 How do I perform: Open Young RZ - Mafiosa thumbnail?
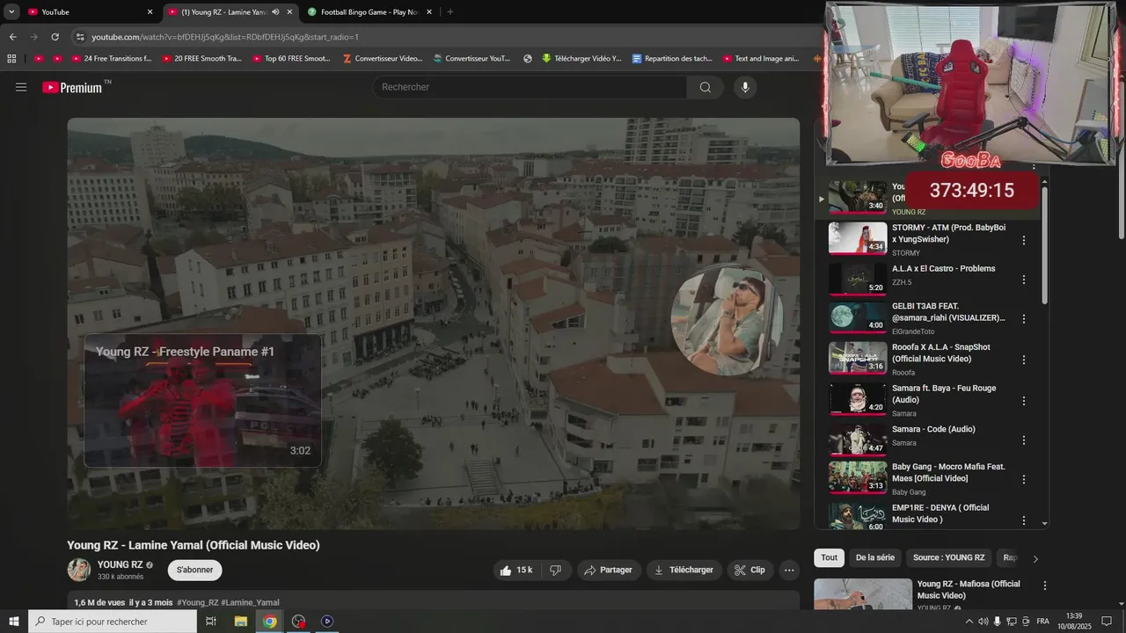coord(863,594)
